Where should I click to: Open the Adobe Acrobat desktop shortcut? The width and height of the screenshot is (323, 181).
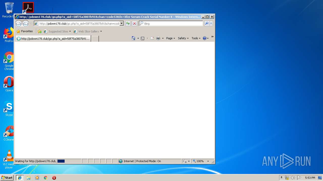[x=28, y=8]
